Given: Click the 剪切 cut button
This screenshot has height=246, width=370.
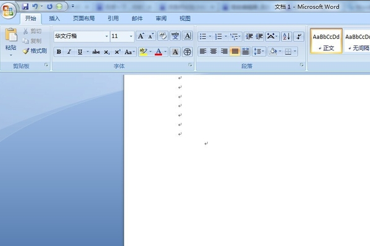Looking at the screenshot, I should click(x=33, y=31).
